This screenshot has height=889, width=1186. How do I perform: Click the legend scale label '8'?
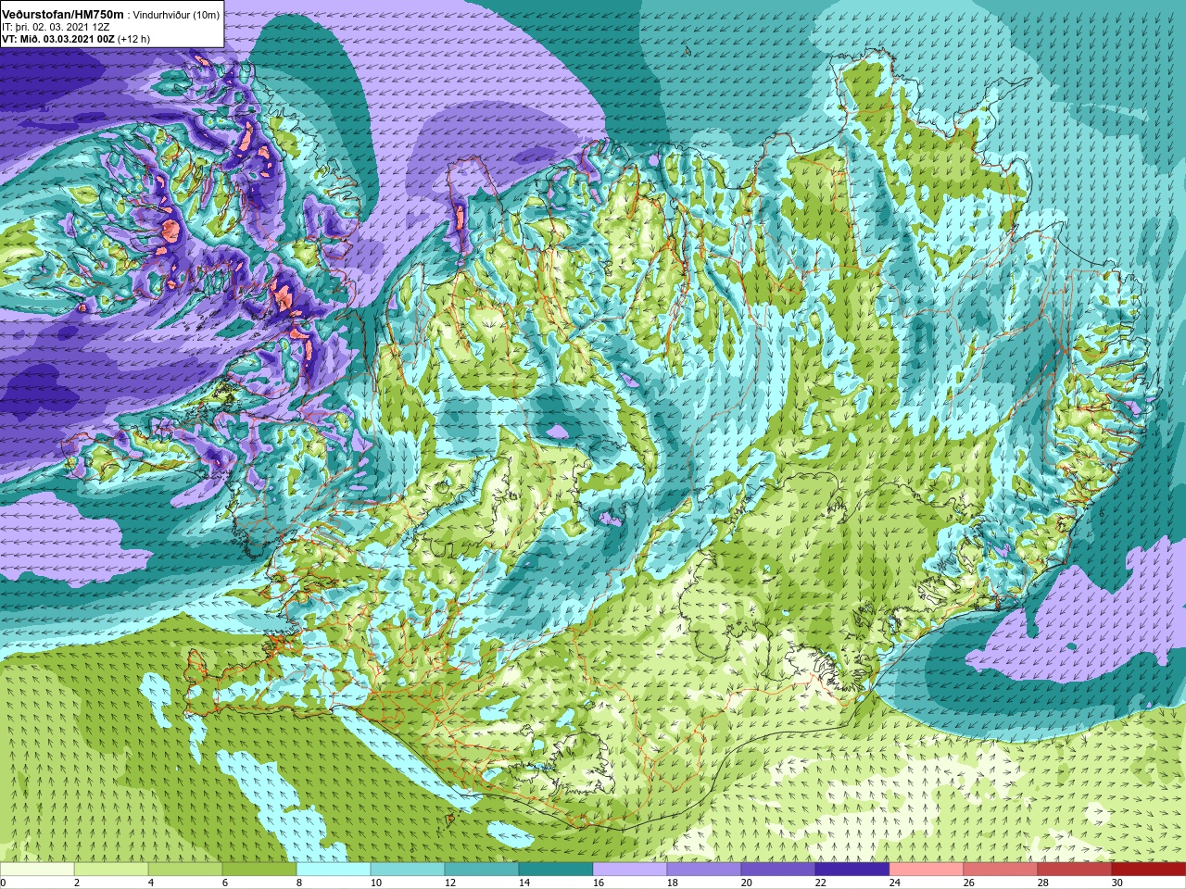click(299, 883)
